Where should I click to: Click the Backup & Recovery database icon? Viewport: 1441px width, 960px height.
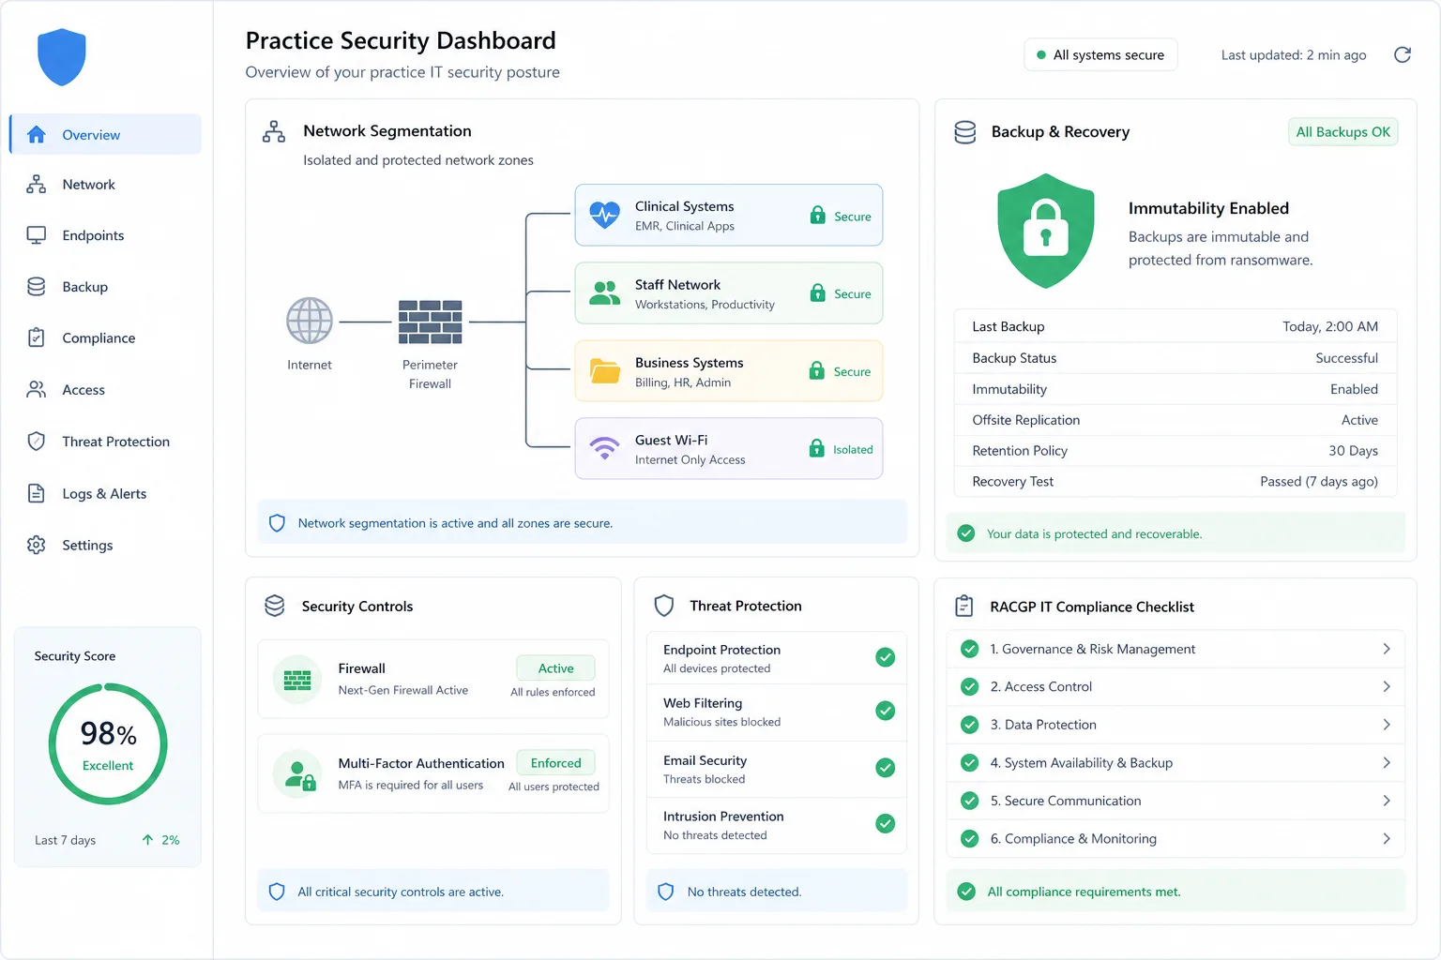pyautogui.click(x=965, y=132)
